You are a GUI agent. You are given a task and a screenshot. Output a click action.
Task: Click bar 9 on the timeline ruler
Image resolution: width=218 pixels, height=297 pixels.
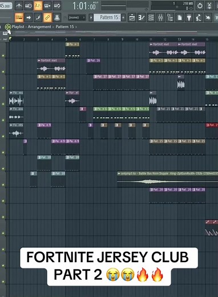click(122, 39)
